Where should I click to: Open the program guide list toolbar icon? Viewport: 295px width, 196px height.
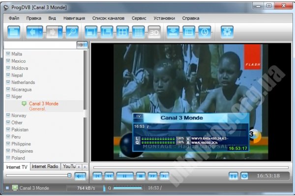click(189, 32)
